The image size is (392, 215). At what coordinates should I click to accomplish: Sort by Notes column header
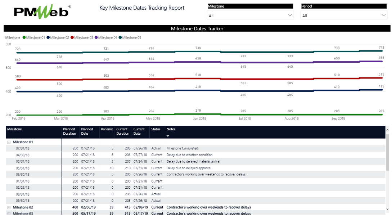(171, 129)
